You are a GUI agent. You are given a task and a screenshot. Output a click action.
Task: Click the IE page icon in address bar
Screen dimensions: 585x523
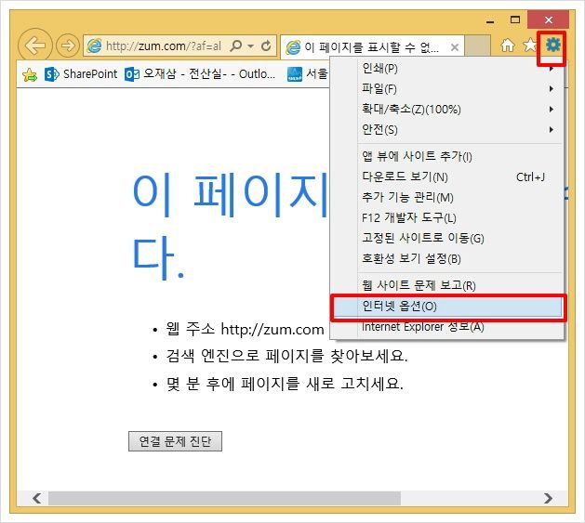94,46
